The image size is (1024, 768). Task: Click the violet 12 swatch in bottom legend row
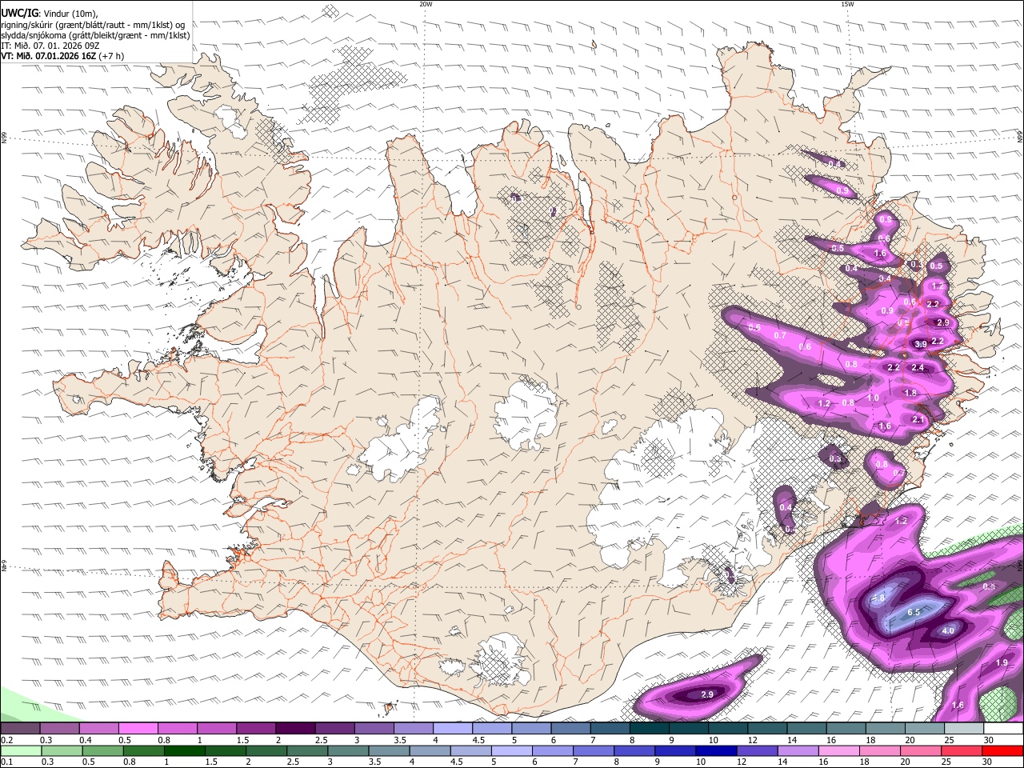click(758, 751)
